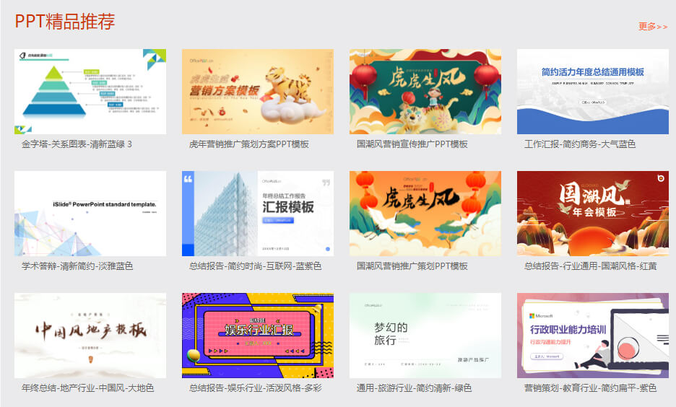
Task: Open 梦幻的旅行 green template thumbnail
Action: (425, 336)
